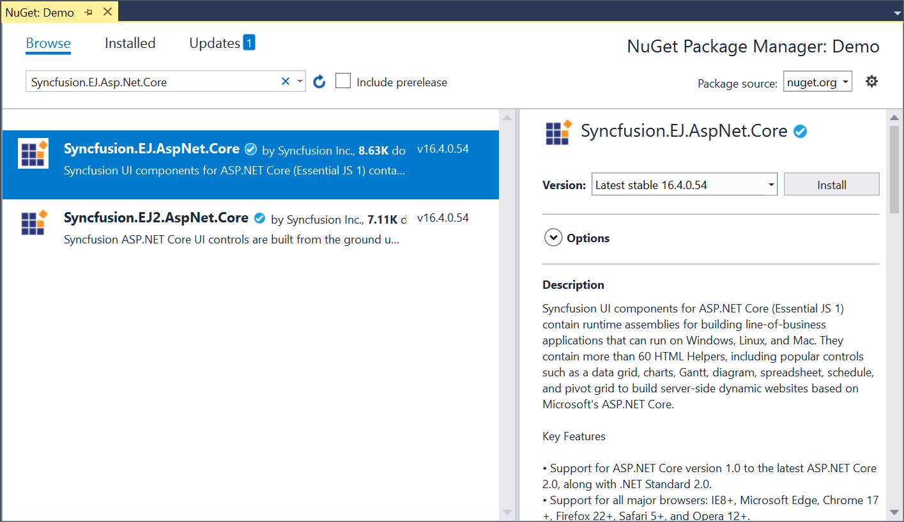The image size is (904, 522).
Task: Check Include prerelease to show beta packages
Action: (x=343, y=81)
